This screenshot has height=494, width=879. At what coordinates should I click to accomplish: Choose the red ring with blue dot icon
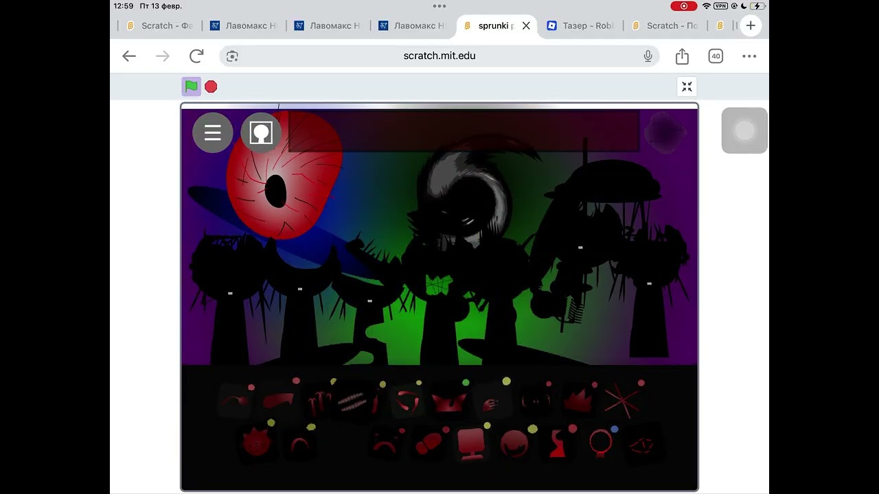pos(601,443)
